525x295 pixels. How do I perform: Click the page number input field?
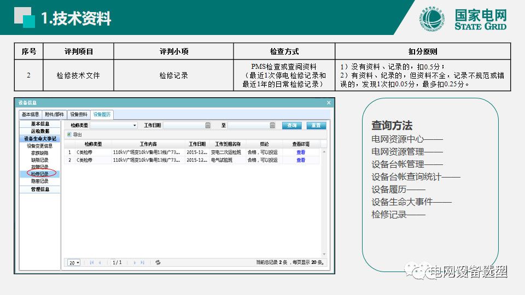[117, 262]
